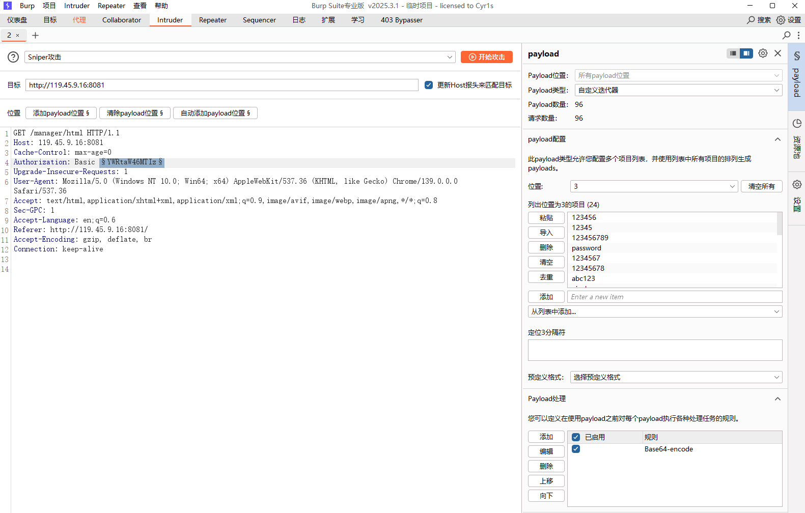The image size is (805, 513).
Task: Open the help question mark icon
Action: click(x=13, y=57)
